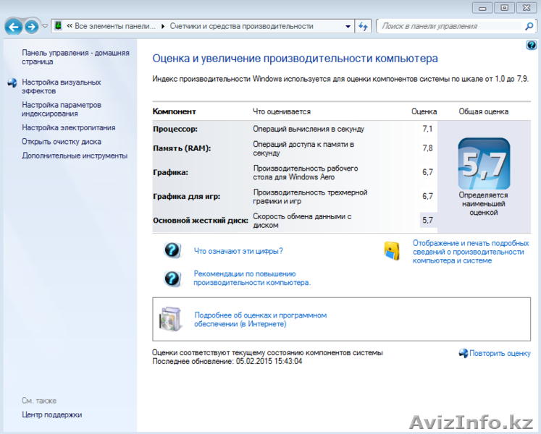This screenshot has height=434, width=541.
Task: Click the blue help question mark icon
Action: click(x=532, y=45)
